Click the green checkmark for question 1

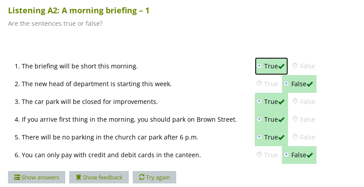pyautogui.click(x=281, y=66)
